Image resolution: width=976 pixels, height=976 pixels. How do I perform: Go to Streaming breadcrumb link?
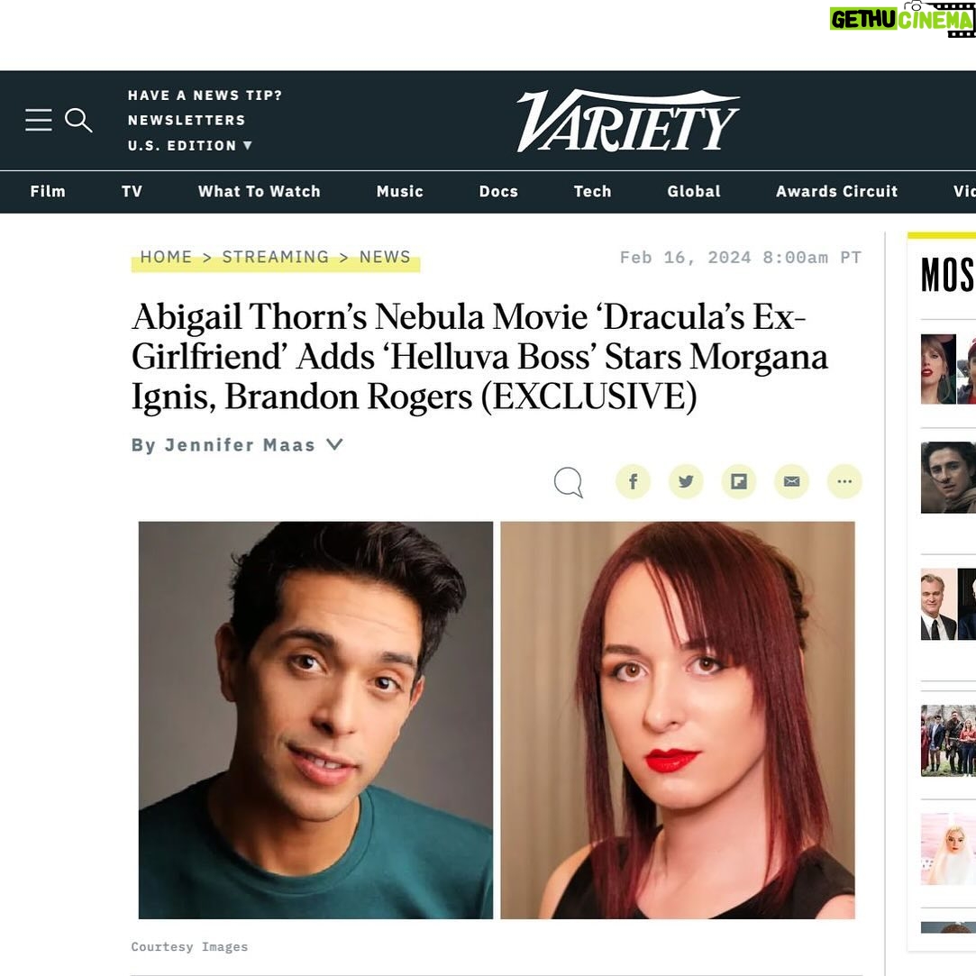(276, 257)
